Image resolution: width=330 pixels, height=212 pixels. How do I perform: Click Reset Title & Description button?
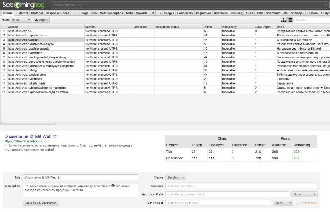coord(41,203)
